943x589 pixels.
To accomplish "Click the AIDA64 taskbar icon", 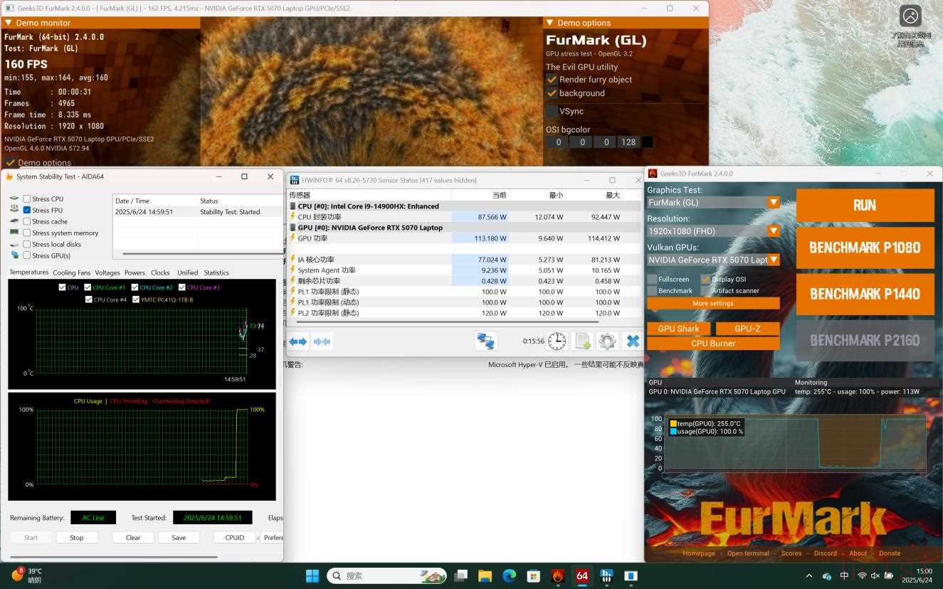I will click(582, 575).
